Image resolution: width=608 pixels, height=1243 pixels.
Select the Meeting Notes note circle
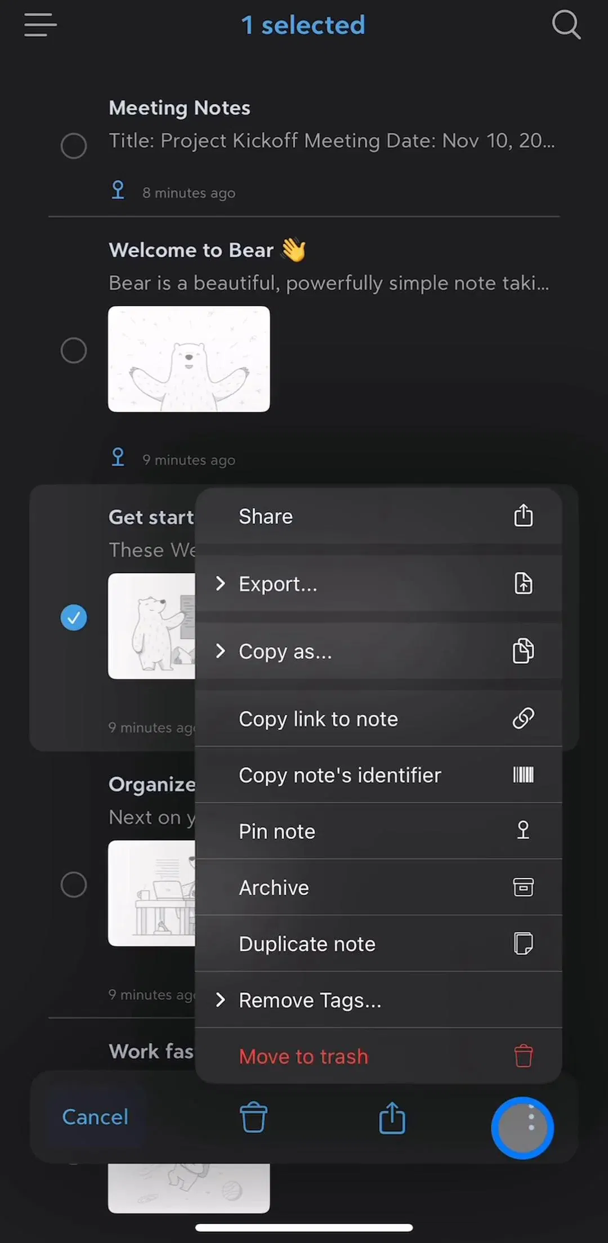pyautogui.click(x=74, y=146)
